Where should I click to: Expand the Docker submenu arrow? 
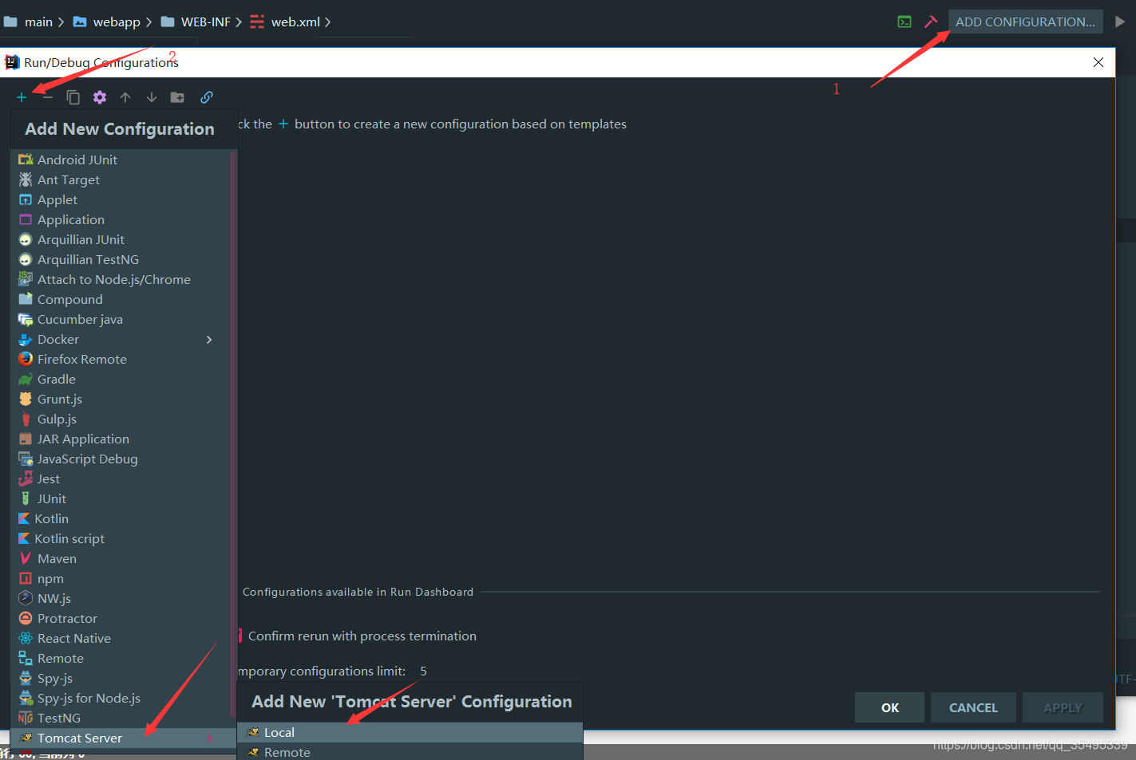click(209, 340)
